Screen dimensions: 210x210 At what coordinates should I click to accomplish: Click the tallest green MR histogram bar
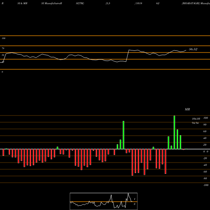[174, 132]
